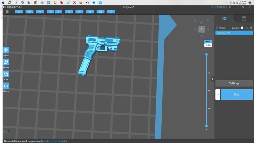Select the Rotate tool
This screenshot has width=254, height=143.
6,62
